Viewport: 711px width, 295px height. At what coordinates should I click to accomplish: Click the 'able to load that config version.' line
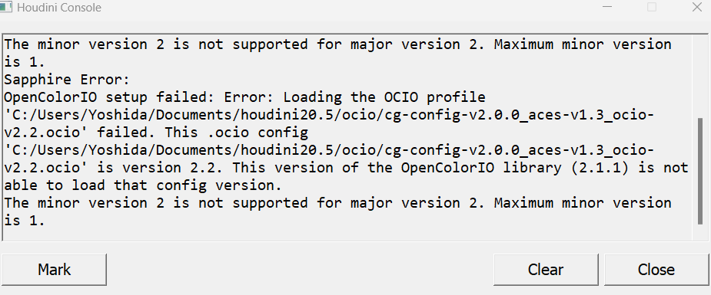point(143,185)
